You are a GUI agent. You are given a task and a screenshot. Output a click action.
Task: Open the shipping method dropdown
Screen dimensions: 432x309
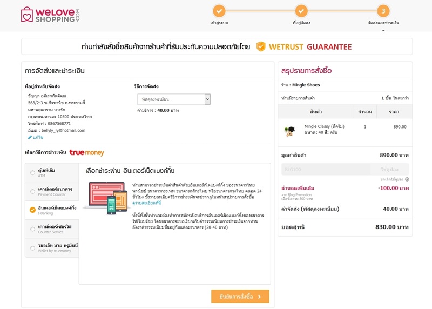[174, 99]
